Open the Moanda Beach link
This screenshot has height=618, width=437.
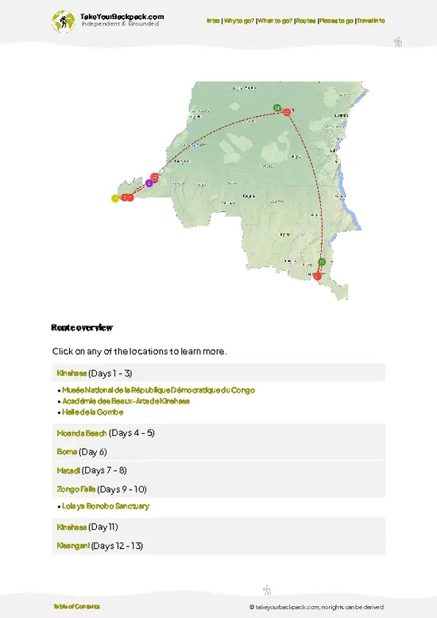click(82, 433)
